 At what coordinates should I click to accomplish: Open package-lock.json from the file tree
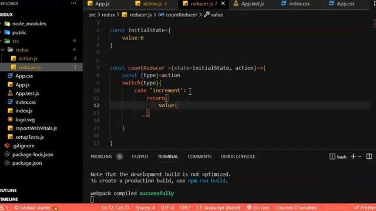click(33, 155)
